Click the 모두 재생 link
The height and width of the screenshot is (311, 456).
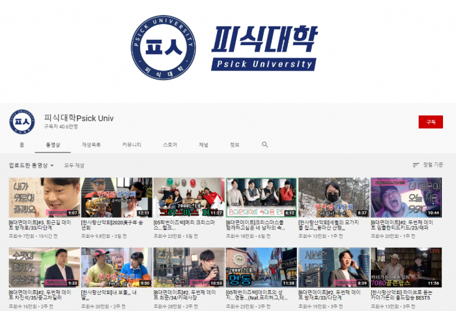pyautogui.click(x=74, y=166)
